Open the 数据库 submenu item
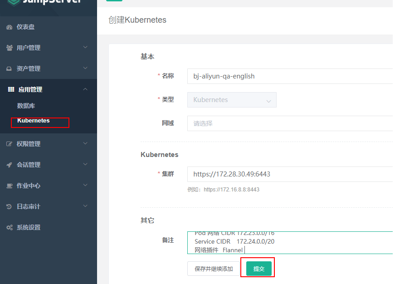The width and height of the screenshot is (395, 284). pos(26,106)
